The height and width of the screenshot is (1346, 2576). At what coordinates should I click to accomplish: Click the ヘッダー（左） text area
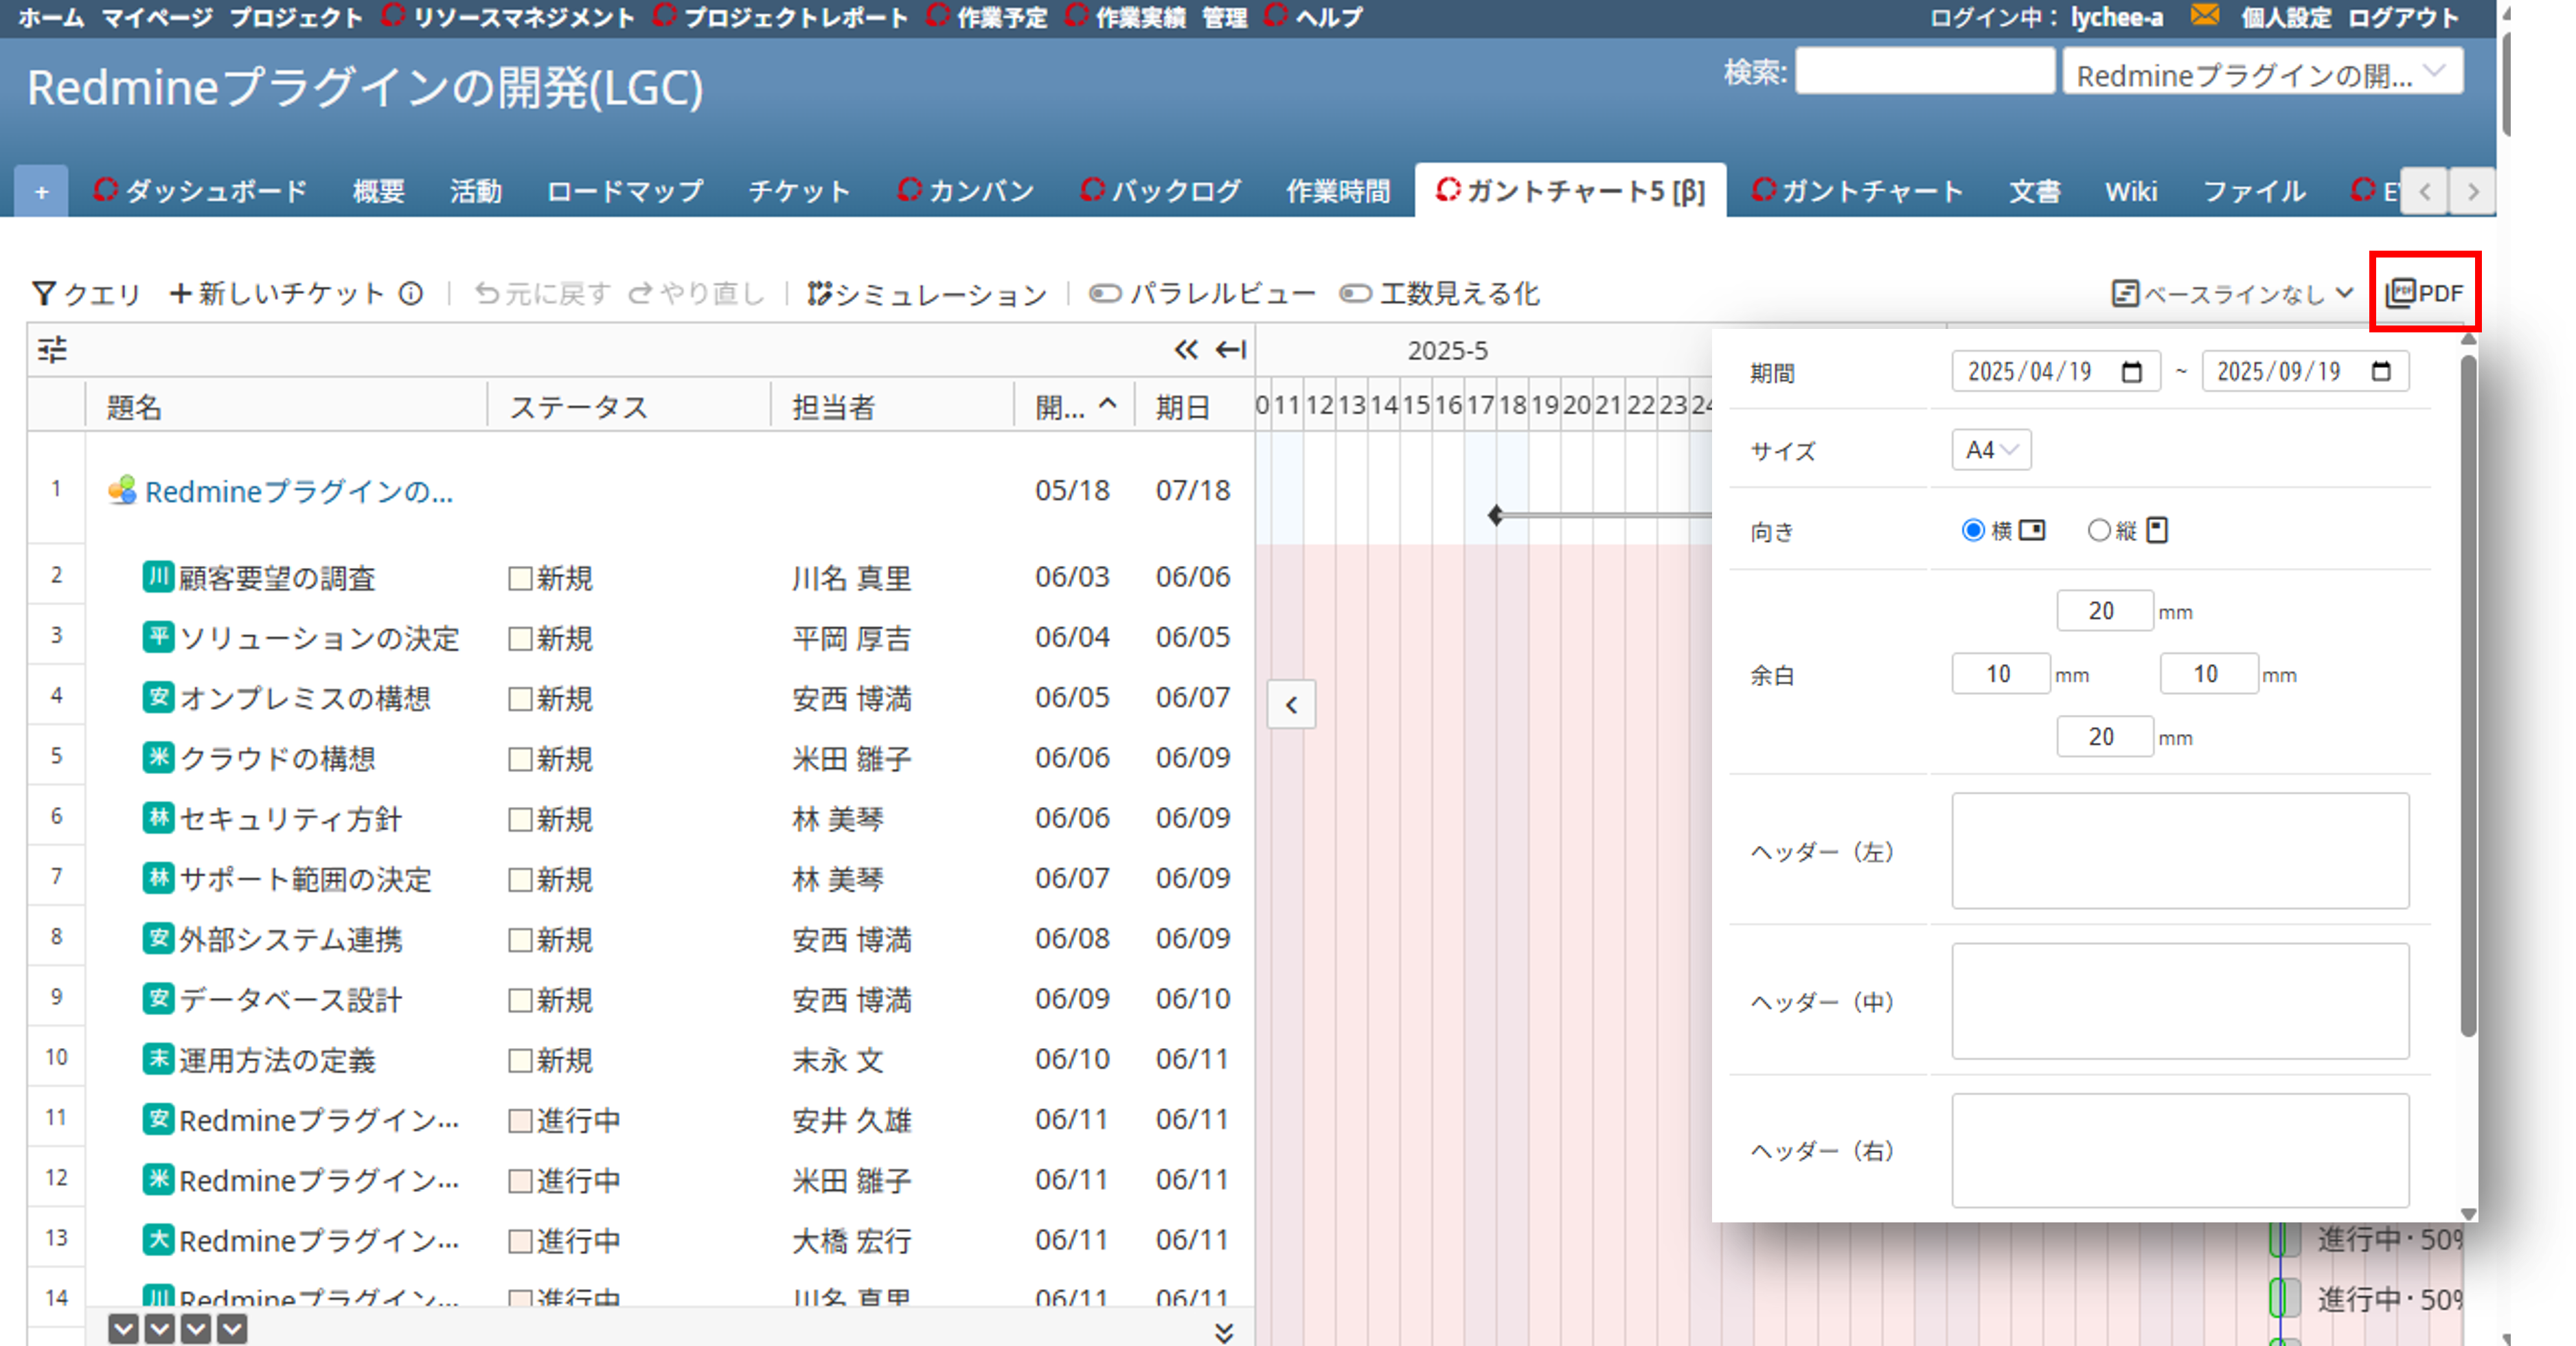[2180, 851]
